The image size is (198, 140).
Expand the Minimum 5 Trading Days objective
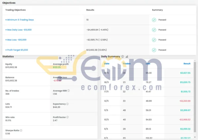point(19,20)
